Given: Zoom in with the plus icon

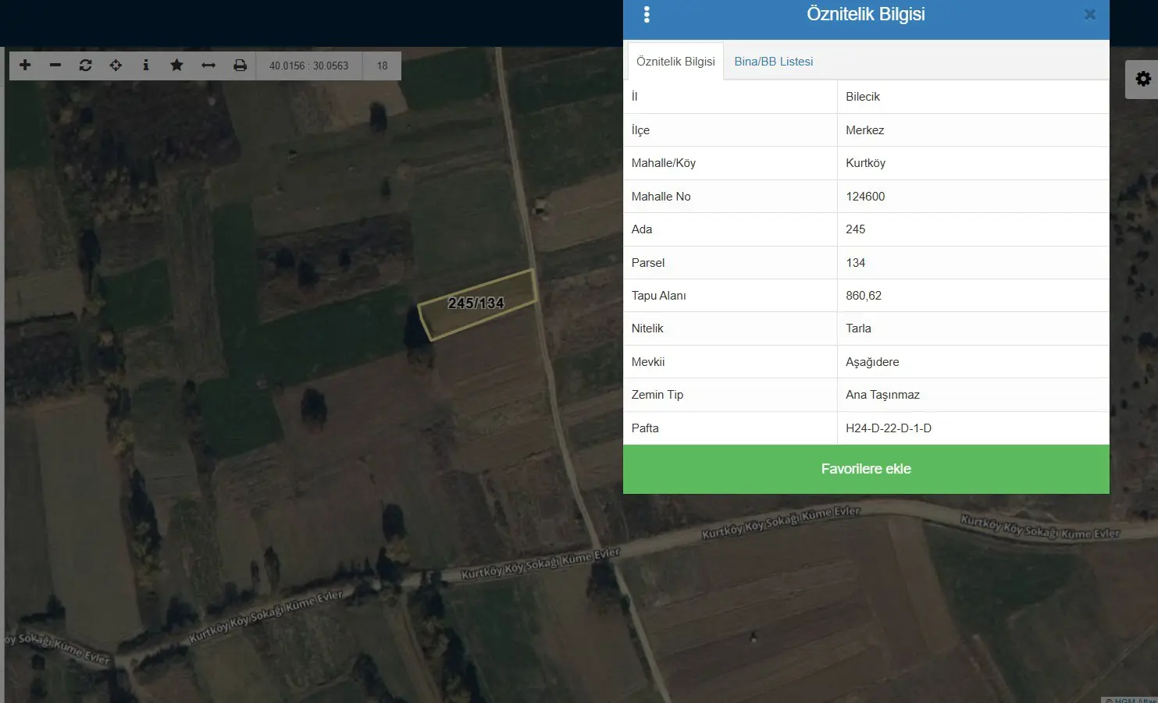Looking at the screenshot, I should coord(25,66).
